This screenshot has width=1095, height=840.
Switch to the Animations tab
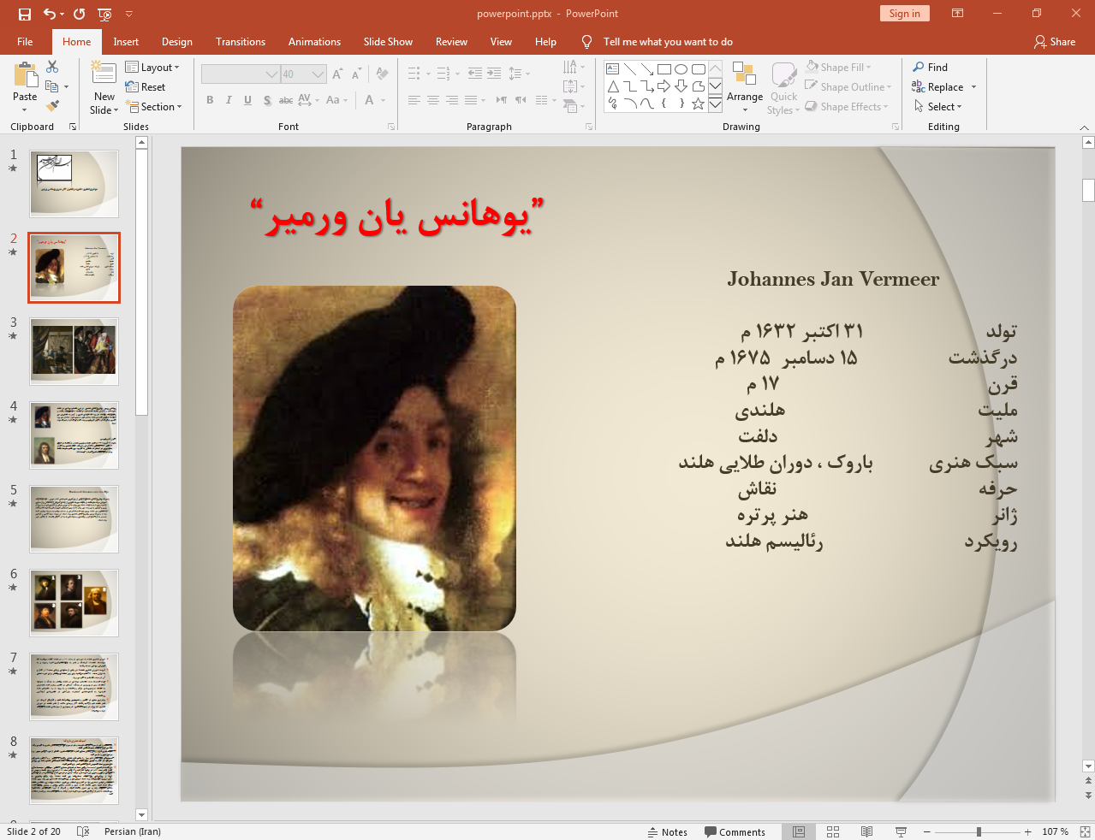(314, 41)
